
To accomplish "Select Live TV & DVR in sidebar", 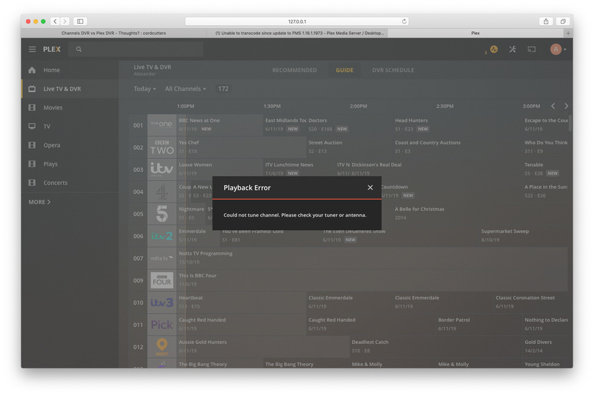I will tap(70, 89).
